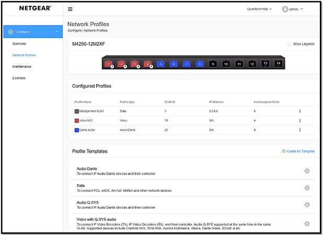Open the admin account dropdown
This screenshot has width=324, height=235.
coord(296,9)
